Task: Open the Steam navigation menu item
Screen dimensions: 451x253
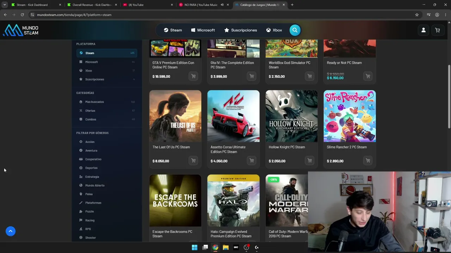Action: 173,30
